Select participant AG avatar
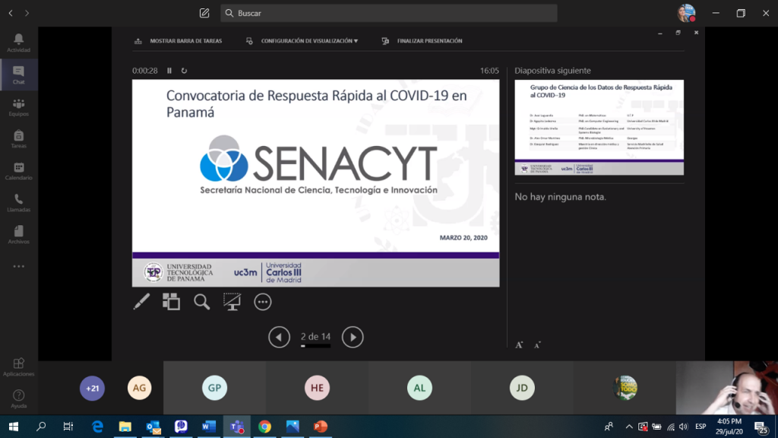 [140, 388]
